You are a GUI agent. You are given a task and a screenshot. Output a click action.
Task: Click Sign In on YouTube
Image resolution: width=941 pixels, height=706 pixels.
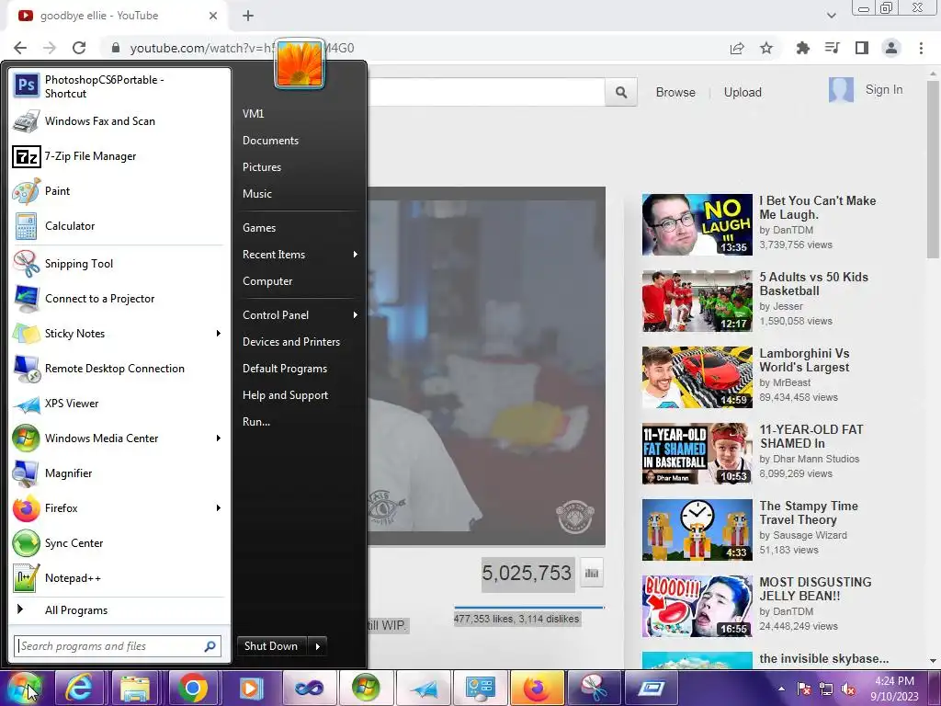coord(883,89)
